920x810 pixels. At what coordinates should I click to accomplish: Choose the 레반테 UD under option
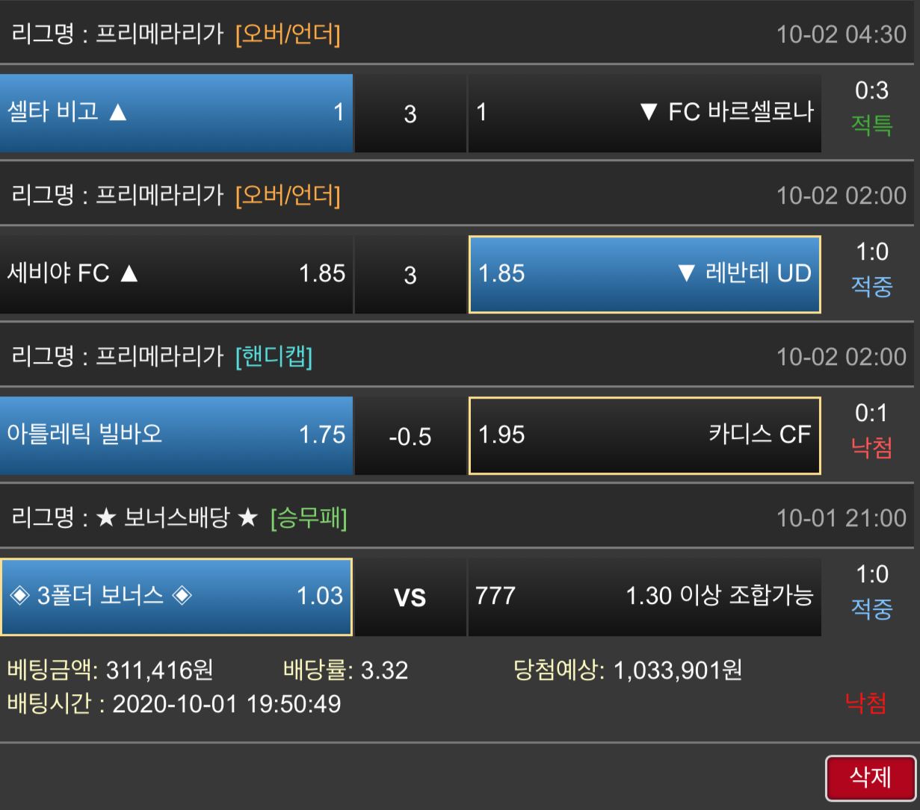[644, 274]
